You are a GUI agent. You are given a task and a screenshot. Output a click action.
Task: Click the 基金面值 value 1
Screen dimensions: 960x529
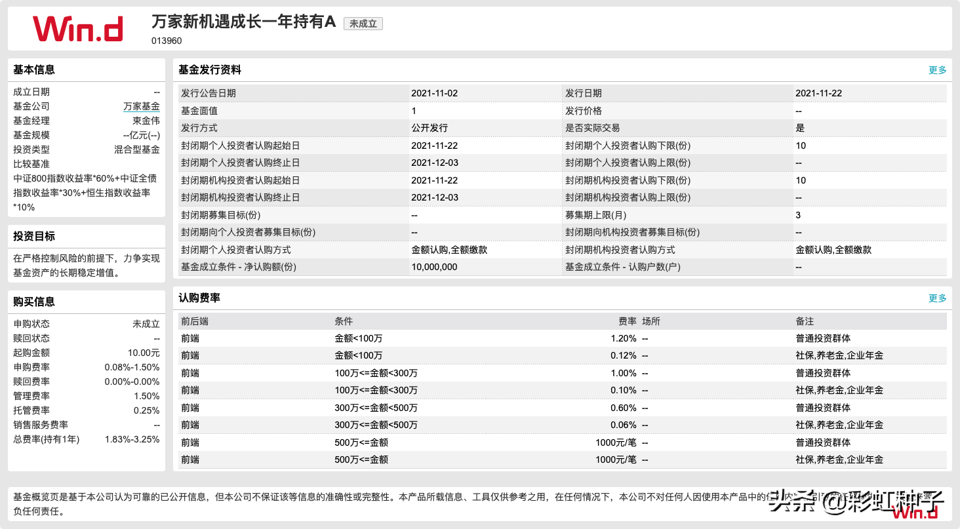coord(414,111)
